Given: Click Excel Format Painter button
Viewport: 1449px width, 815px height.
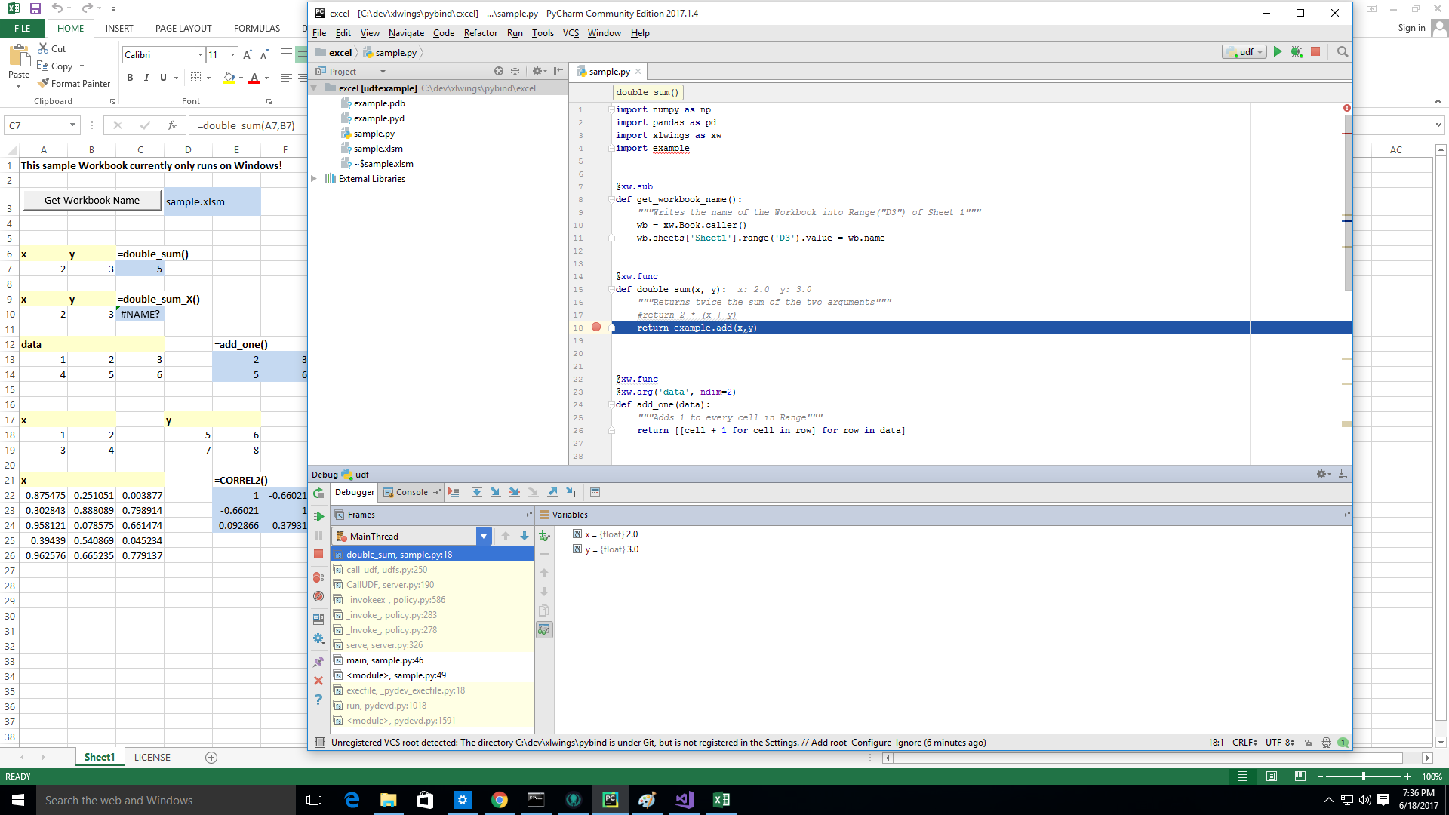Looking at the screenshot, I should 74,83.
